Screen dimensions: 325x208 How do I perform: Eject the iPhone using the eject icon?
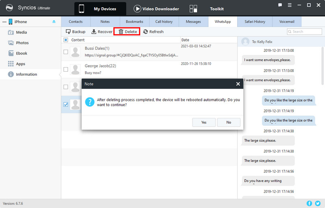(54, 22)
